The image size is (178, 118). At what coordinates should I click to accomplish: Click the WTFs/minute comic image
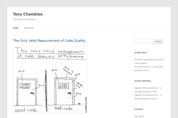tap(50, 79)
